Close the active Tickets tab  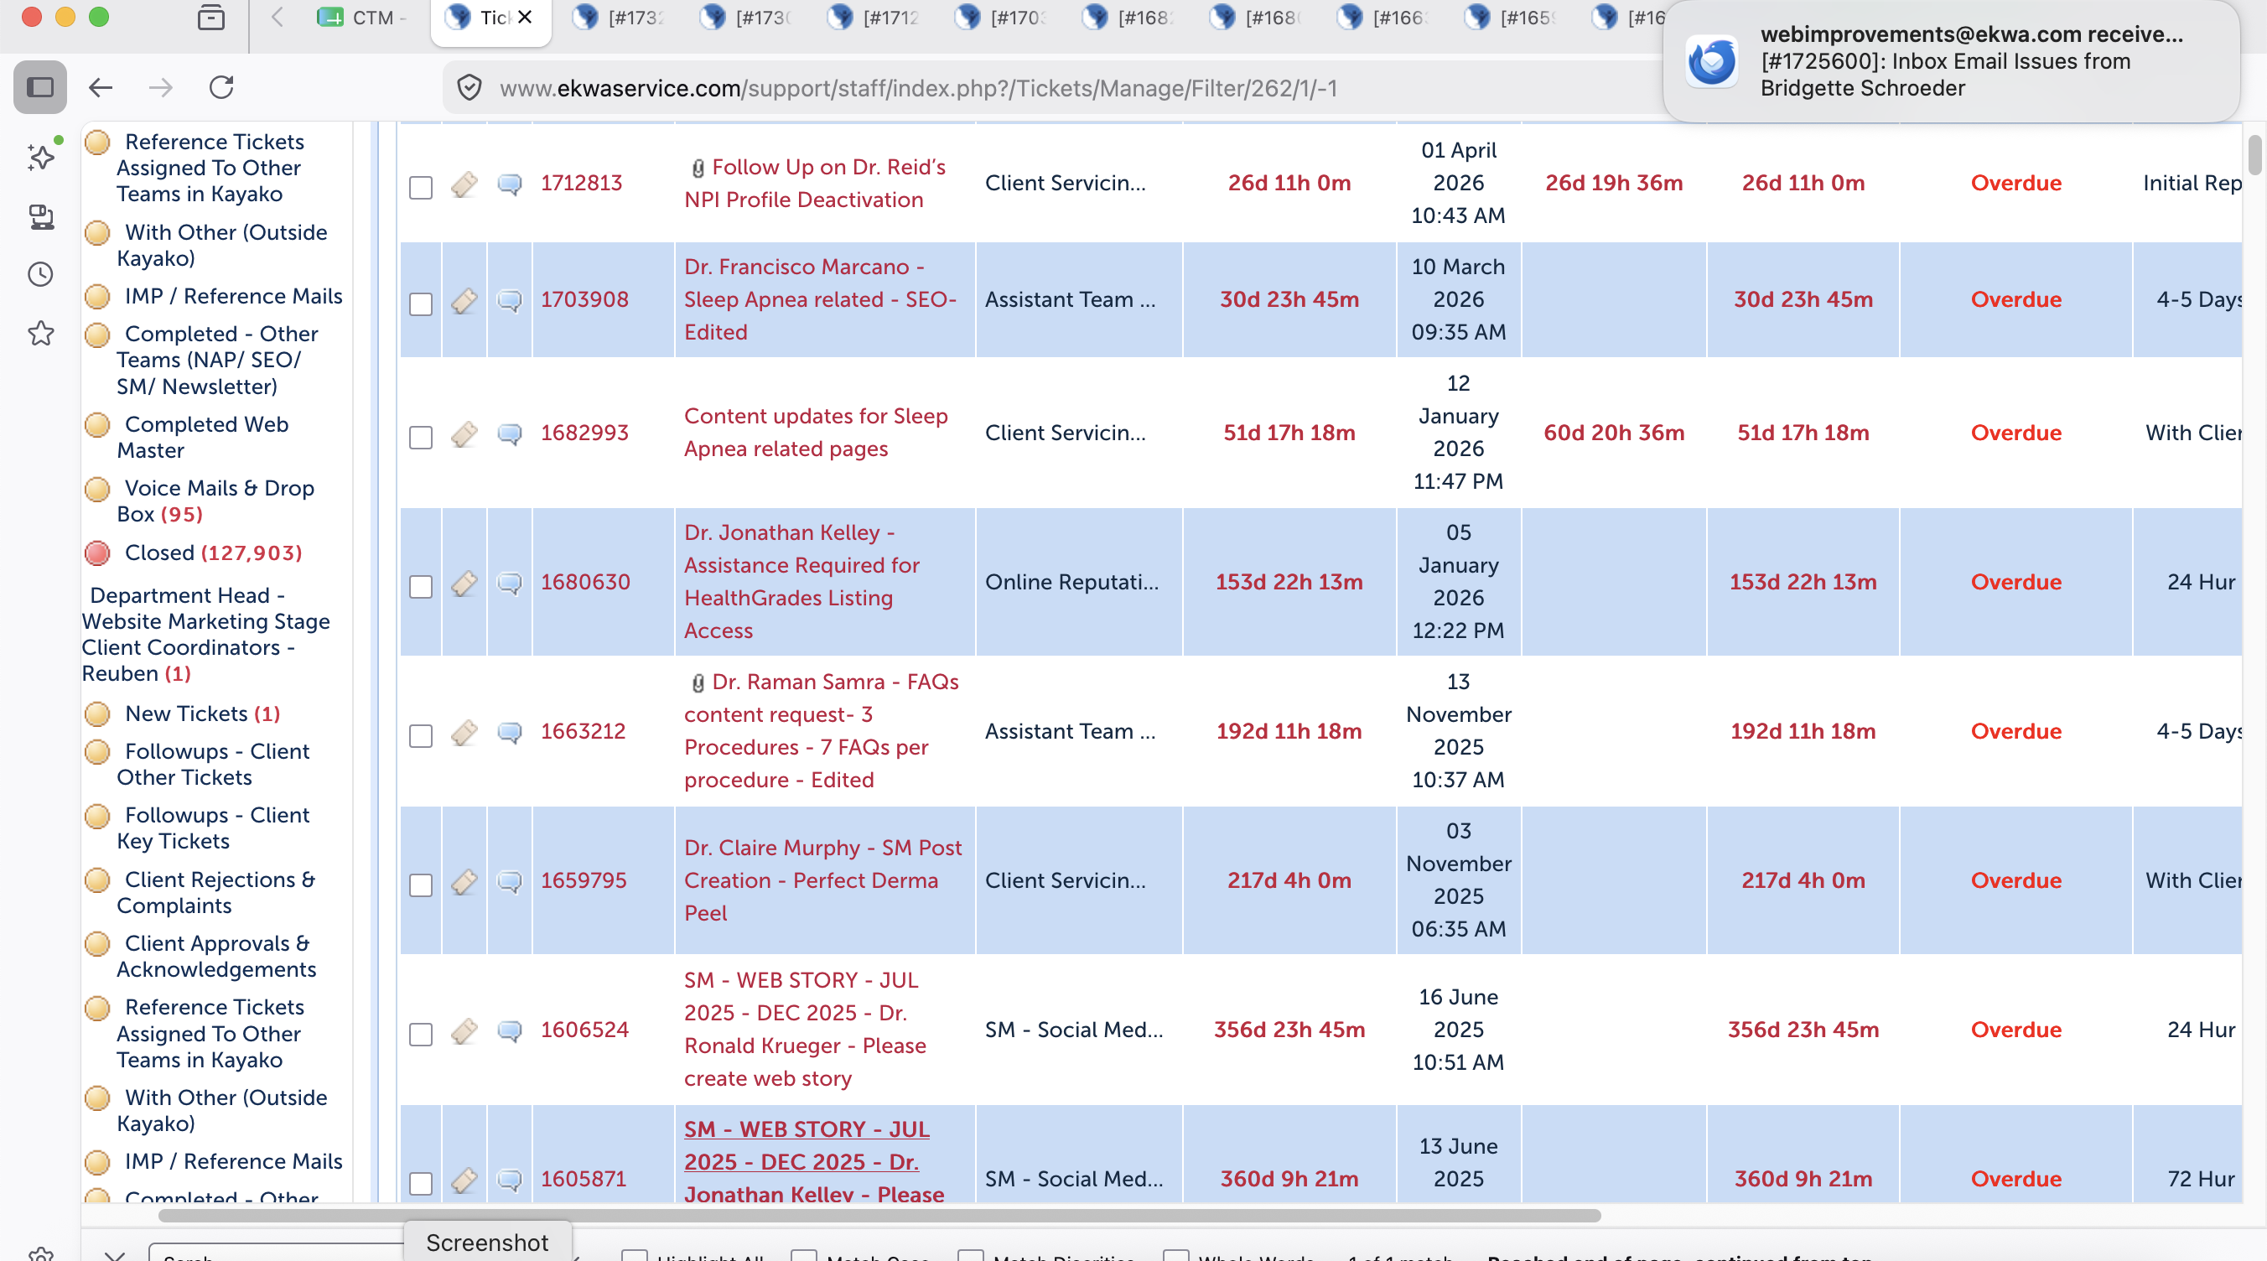pos(526,17)
